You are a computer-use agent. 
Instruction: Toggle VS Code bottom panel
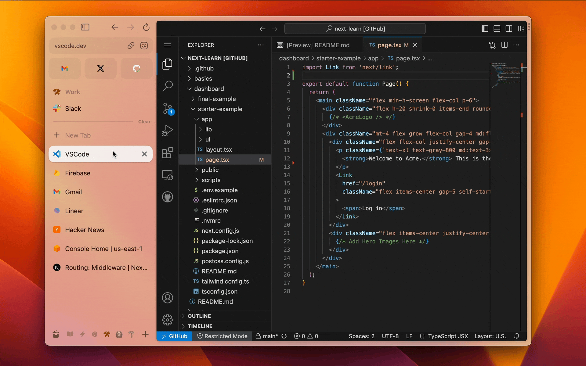pos(497,29)
